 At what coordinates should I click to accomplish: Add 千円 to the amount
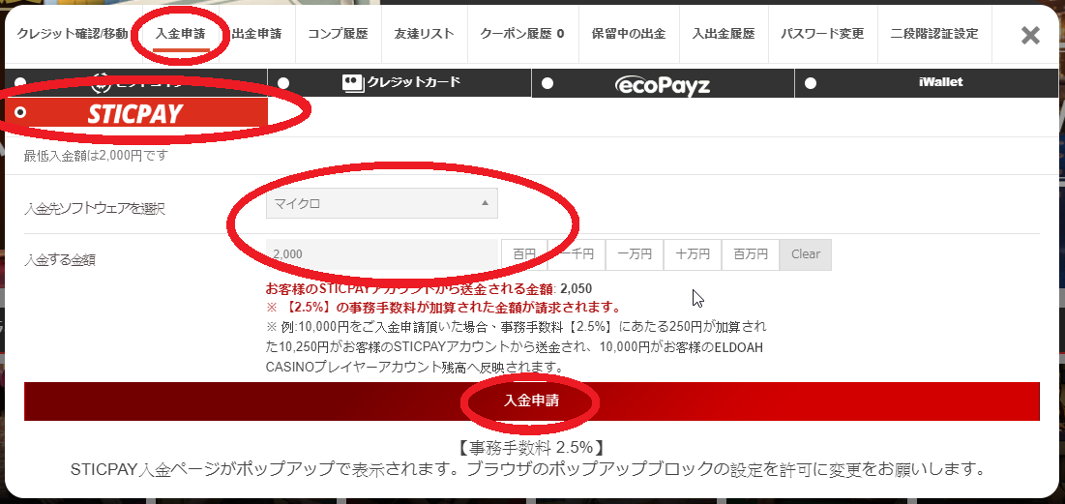(577, 254)
